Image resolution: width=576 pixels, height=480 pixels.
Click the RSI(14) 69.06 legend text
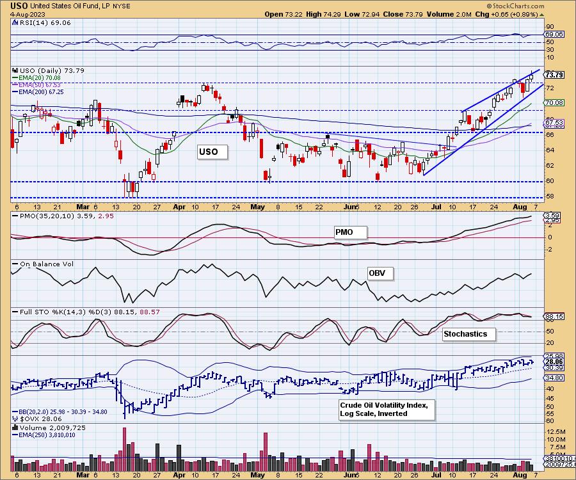[x=44, y=23]
